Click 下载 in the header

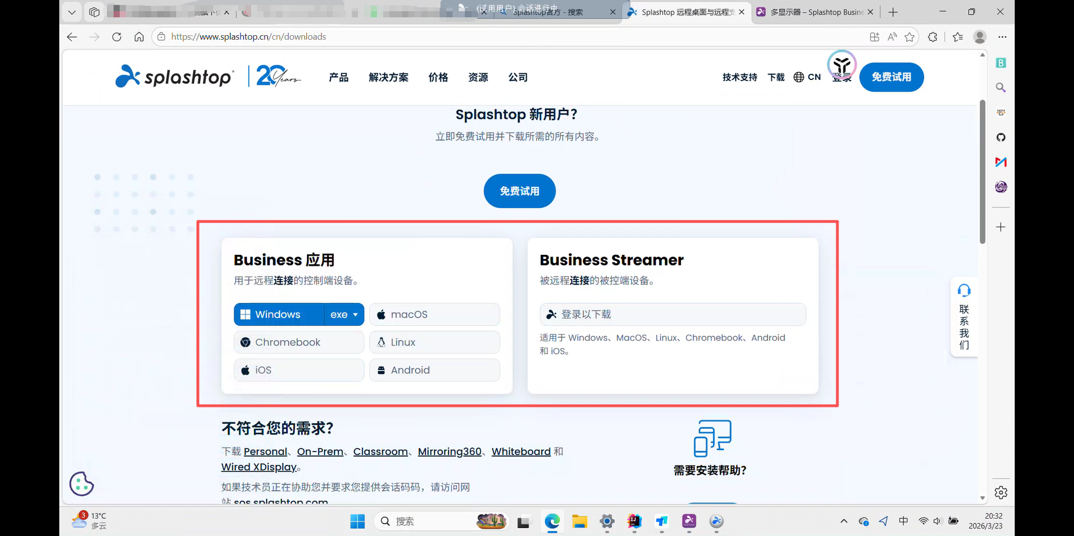[776, 77]
